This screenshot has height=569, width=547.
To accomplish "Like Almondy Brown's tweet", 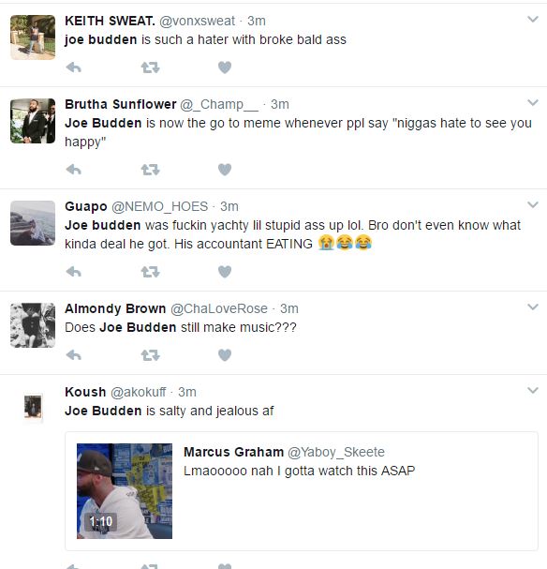I will tap(225, 355).
